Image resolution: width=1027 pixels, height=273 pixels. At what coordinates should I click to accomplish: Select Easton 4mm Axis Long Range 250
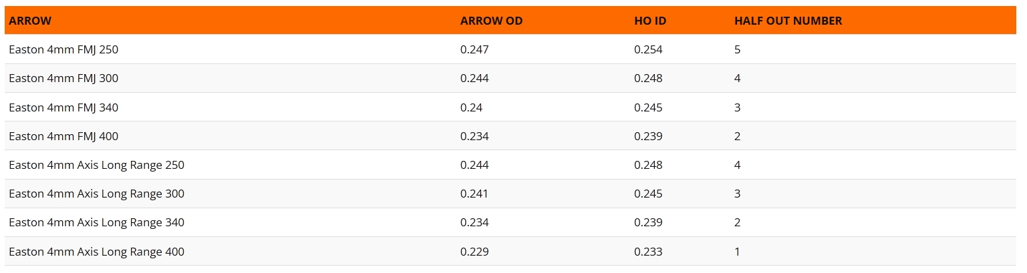point(96,165)
